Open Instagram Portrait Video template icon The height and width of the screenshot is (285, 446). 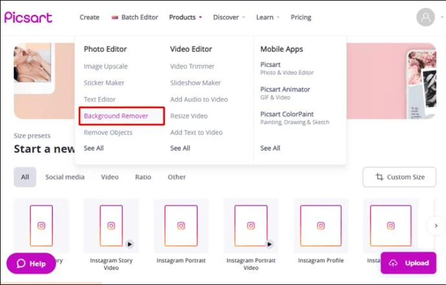(x=251, y=226)
